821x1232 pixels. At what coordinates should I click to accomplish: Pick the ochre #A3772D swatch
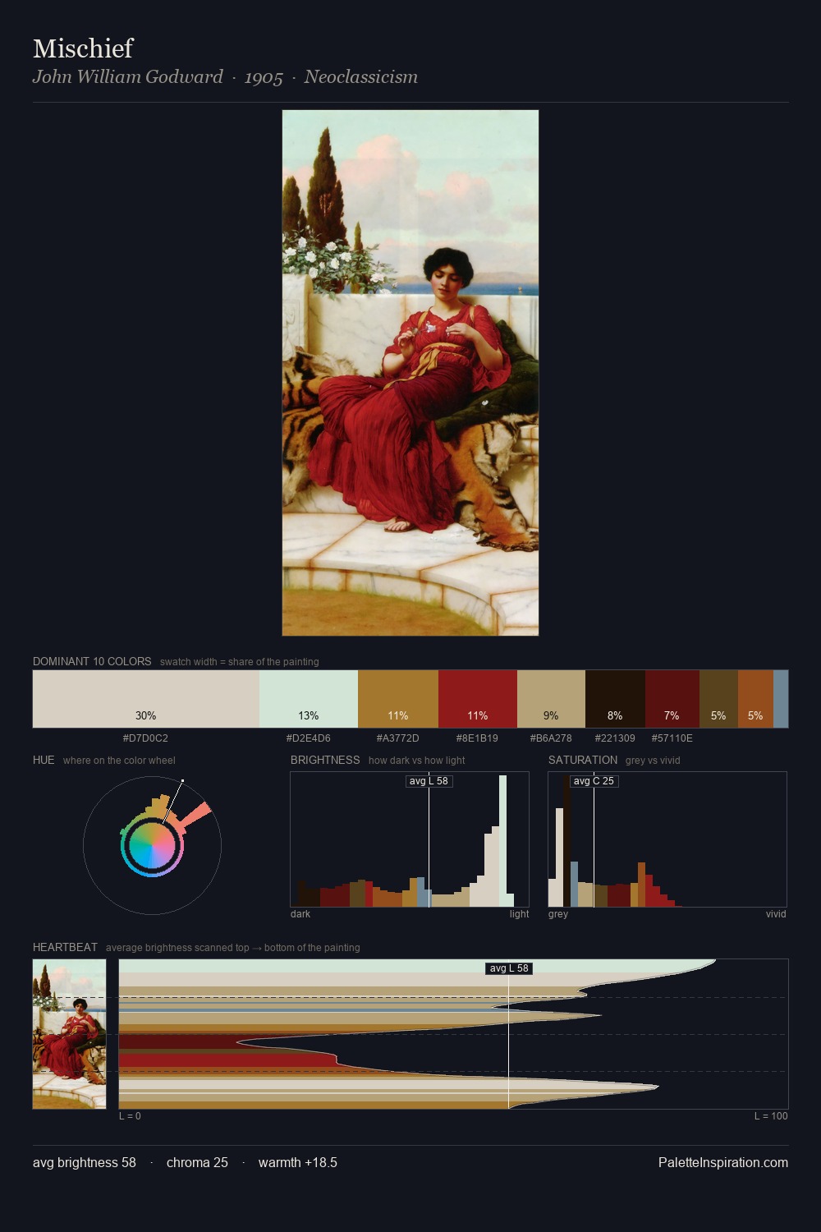(x=398, y=699)
